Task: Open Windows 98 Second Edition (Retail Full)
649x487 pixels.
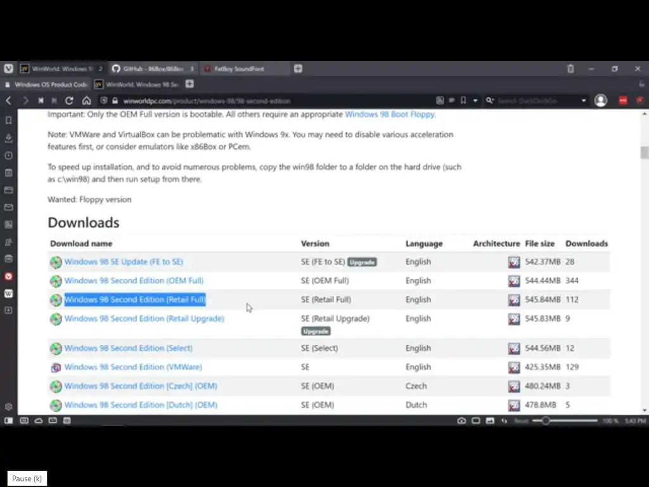Action: tap(135, 300)
